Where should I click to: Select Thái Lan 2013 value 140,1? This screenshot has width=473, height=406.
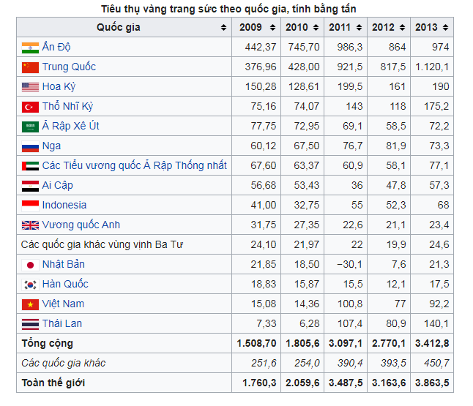tap(436, 323)
